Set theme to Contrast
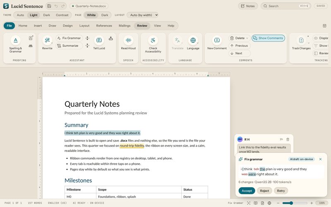The image size is (331, 207). click(62, 15)
